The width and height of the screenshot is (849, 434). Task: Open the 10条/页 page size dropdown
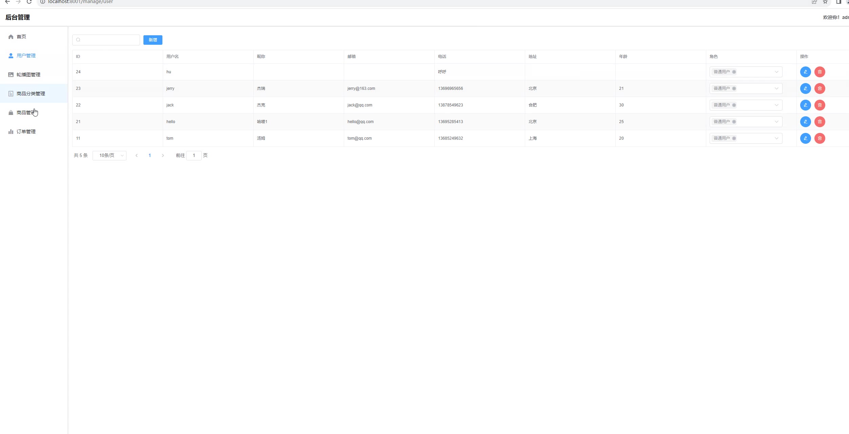coord(110,156)
